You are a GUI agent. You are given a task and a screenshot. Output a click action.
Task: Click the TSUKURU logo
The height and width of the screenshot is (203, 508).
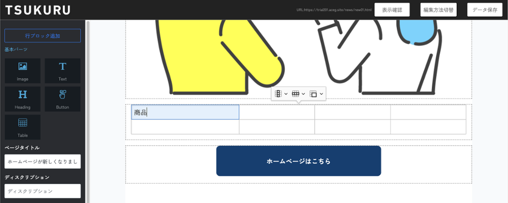click(38, 10)
